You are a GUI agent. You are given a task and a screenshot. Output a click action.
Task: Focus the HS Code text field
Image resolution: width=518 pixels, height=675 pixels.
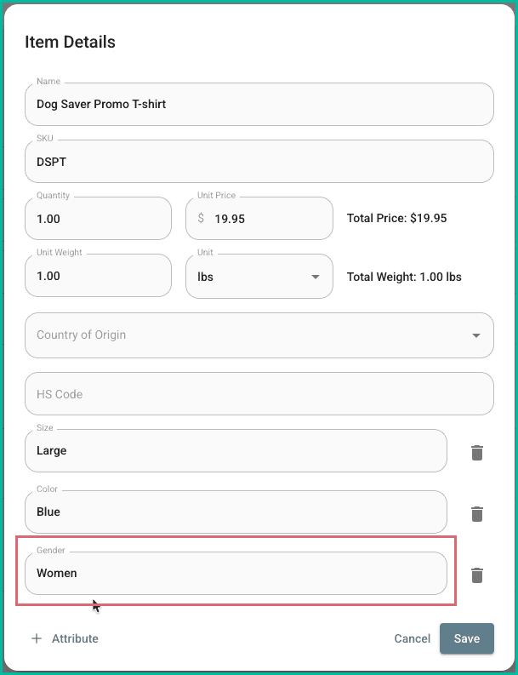[259, 394]
